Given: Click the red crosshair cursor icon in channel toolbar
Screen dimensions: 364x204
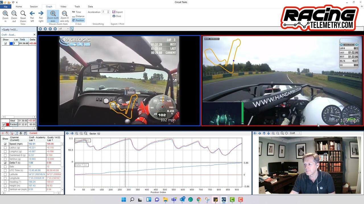Looking at the screenshot, I should point(3,133).
